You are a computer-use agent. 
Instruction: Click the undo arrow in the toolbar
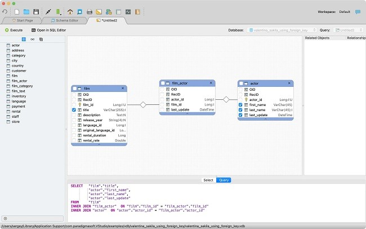pos(6,11)
